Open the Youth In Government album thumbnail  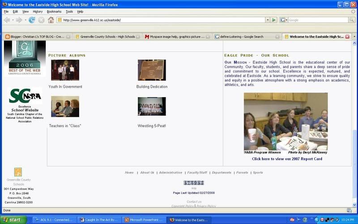65,70
